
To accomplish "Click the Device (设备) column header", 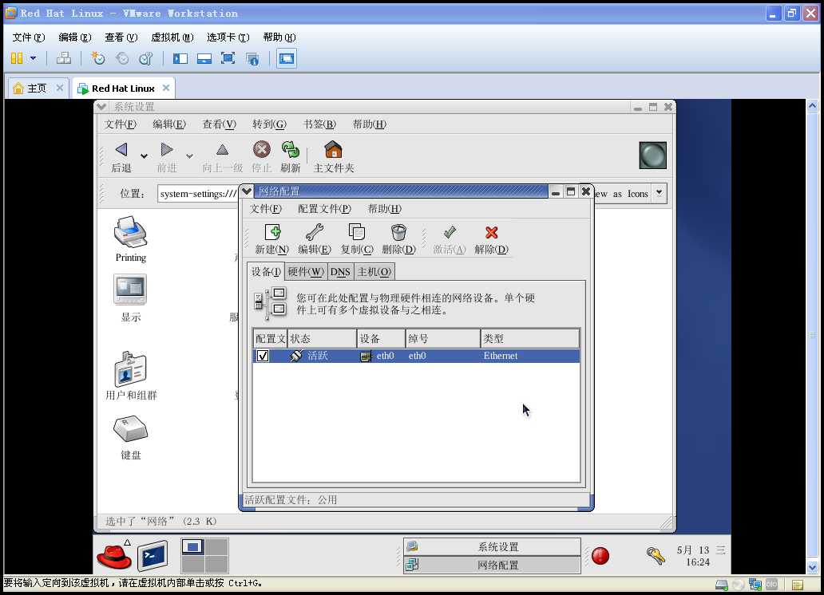I will point(381,339).
